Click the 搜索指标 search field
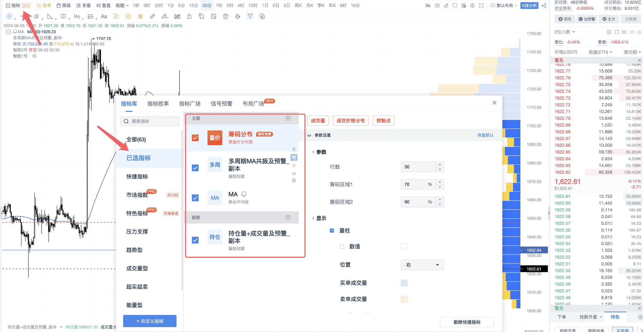The image size is (643, 332). pyautogui.click(x=150, y=121)
